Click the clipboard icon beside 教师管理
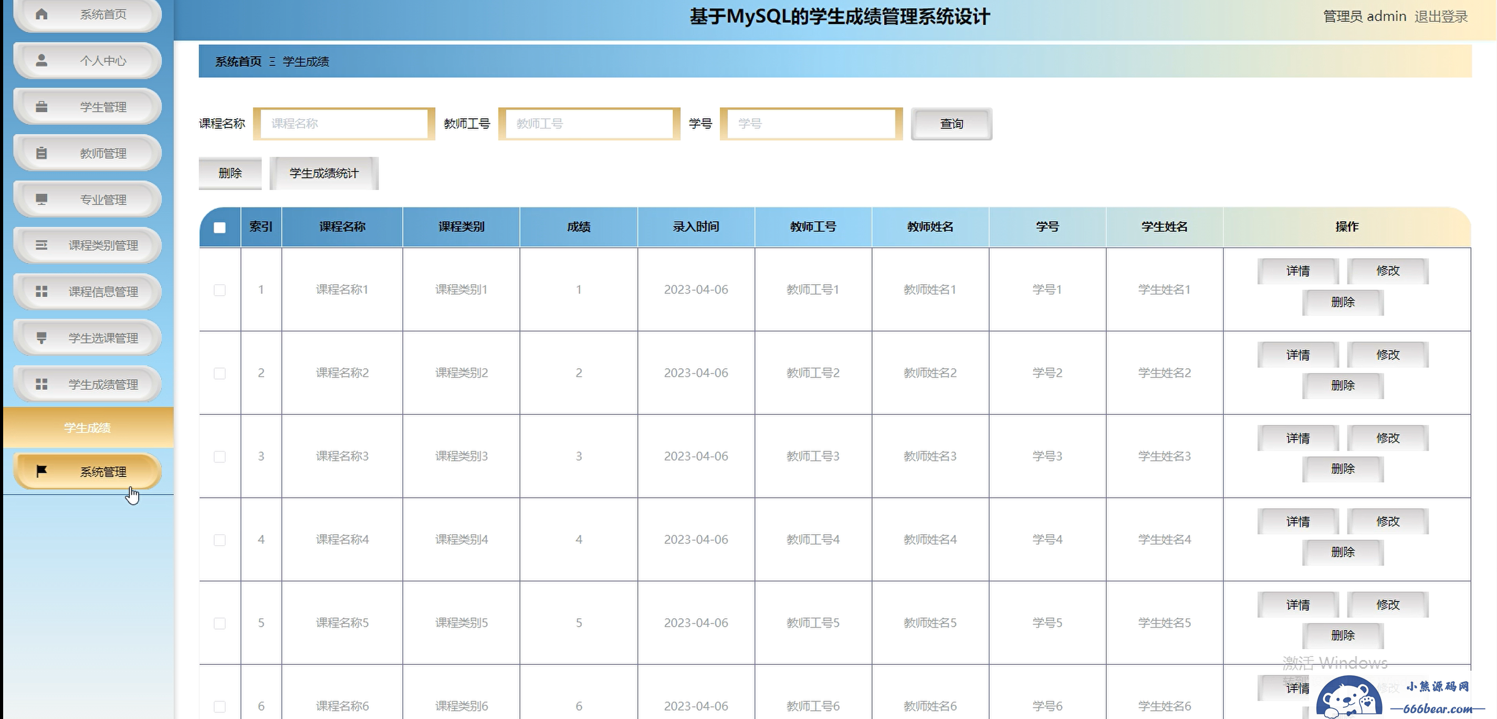The height and width of the screenshot is (719, 1497). pos(41,153)
